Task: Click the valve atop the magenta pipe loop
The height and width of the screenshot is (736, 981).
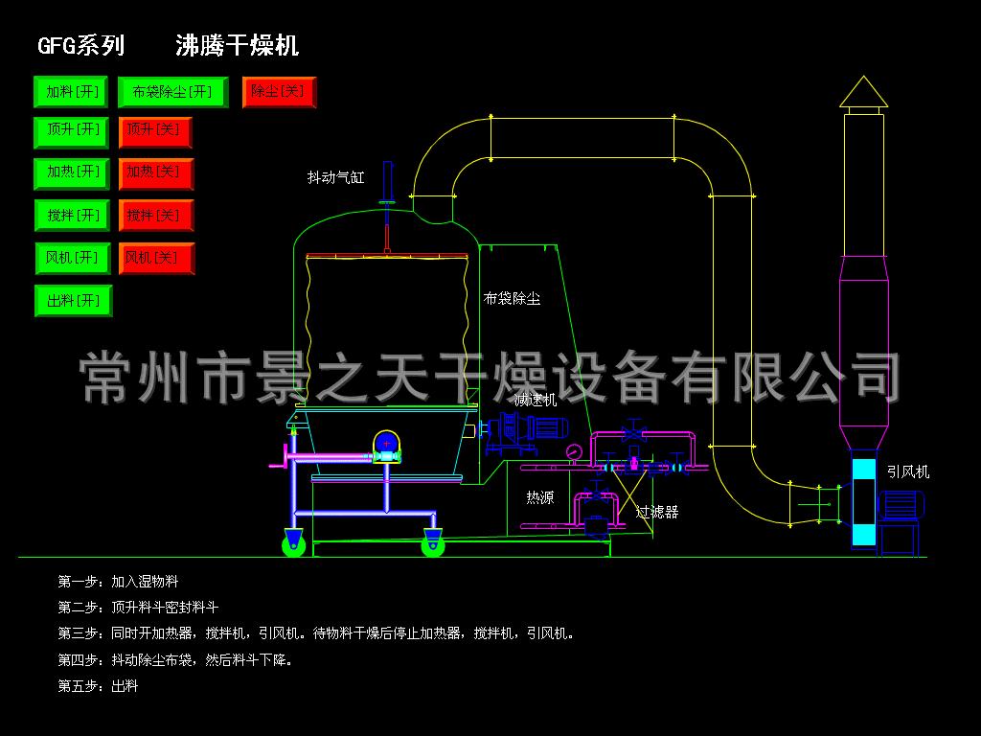Action: click(x=633, y=430)
